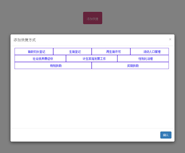This screenshot has height=153, width=185.
Task: Click the dimmed 添加快捷 button behind dialog
Action: click(92, 18)
